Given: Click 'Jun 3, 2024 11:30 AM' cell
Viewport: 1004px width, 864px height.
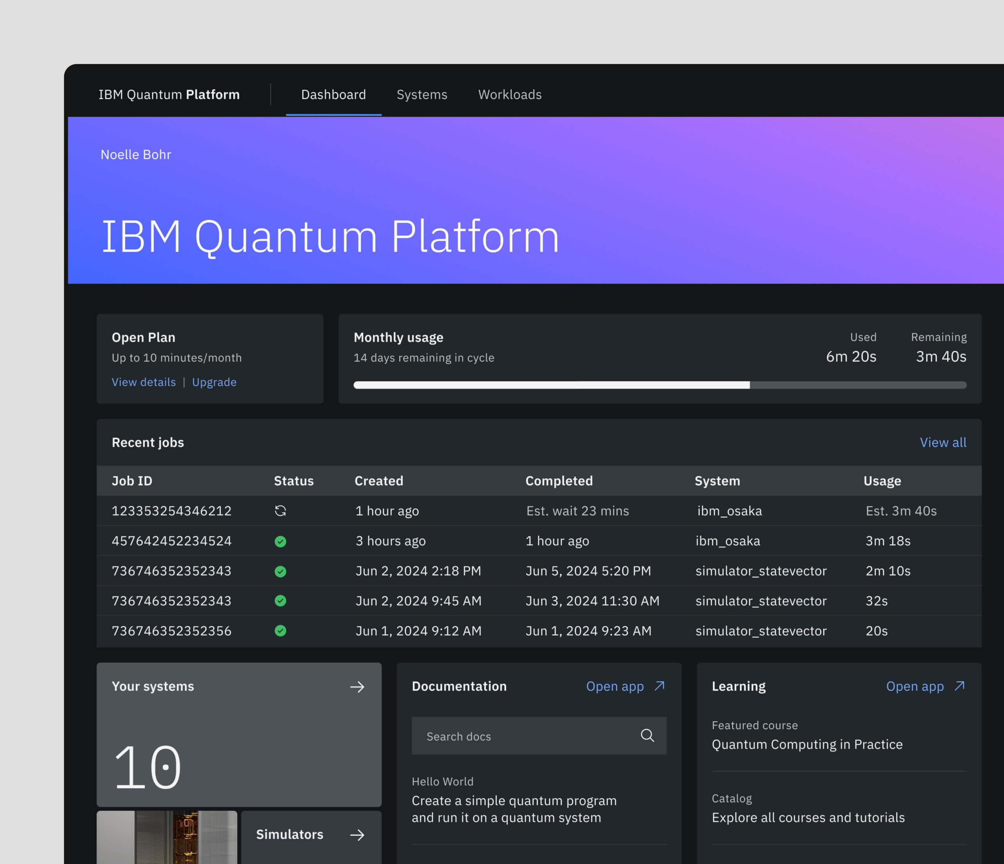Looking at the screenshot, I should click(593, 601).
